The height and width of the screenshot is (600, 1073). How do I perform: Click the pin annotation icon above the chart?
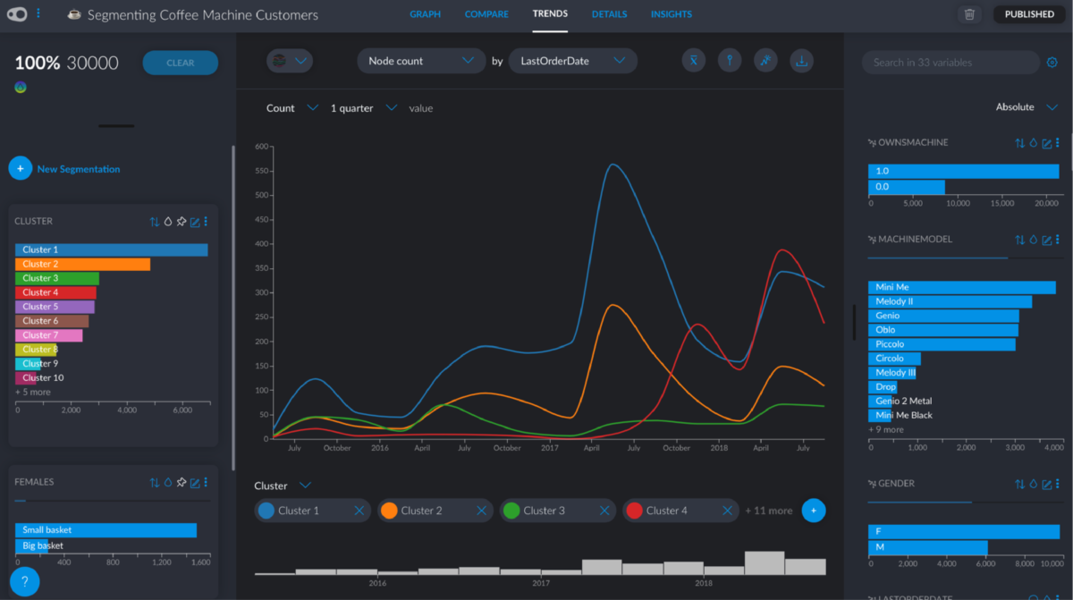730,60
